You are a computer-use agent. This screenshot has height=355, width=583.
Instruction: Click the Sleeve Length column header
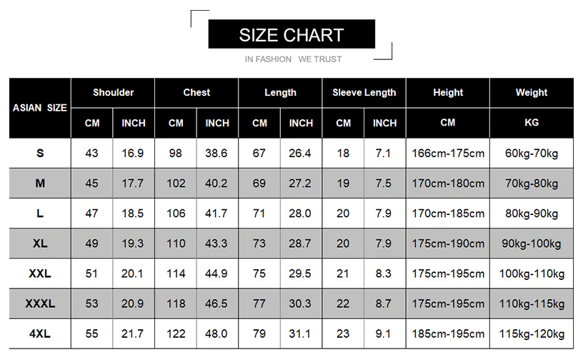(364, 92)
